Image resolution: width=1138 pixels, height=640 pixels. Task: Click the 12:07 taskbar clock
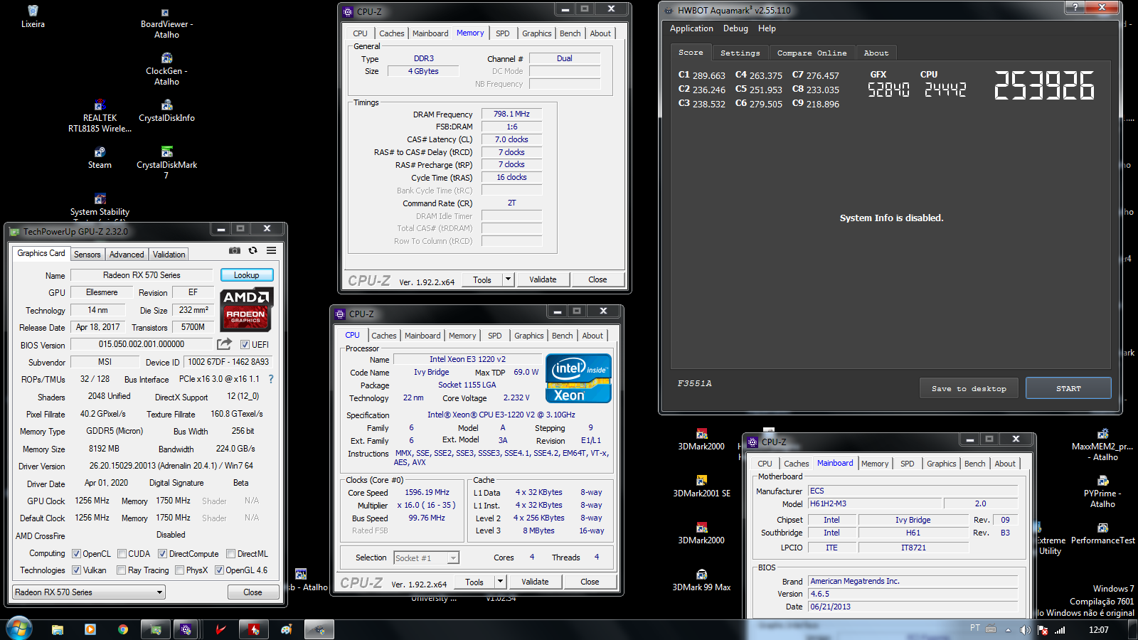point(1098,630)
